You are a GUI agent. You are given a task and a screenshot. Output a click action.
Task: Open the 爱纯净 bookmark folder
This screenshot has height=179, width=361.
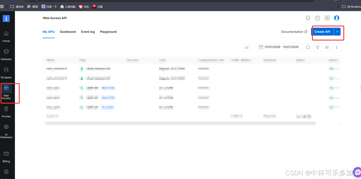click(x=17, y=6)
